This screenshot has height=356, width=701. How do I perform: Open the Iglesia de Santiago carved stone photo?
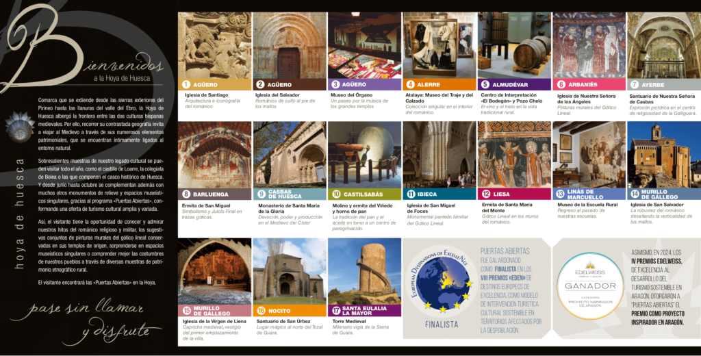click(214, 45)
